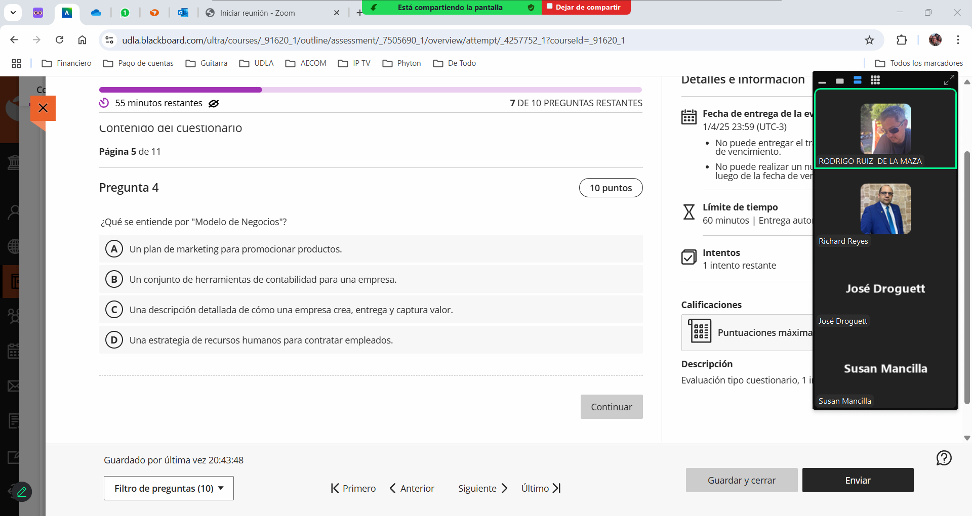Switch Zoom panel to grid view

pyautogui.click(x=875, y=80)
